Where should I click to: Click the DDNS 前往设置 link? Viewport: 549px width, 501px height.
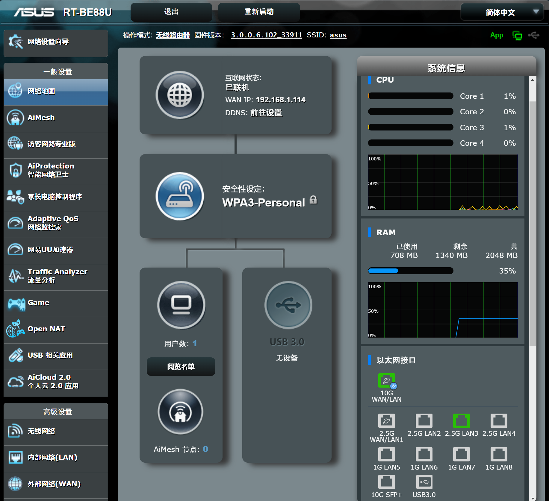pyautogui.click(x=266, y=113)
